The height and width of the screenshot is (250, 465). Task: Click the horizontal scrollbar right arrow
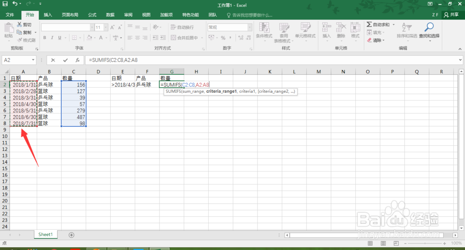tap(455, 235)
